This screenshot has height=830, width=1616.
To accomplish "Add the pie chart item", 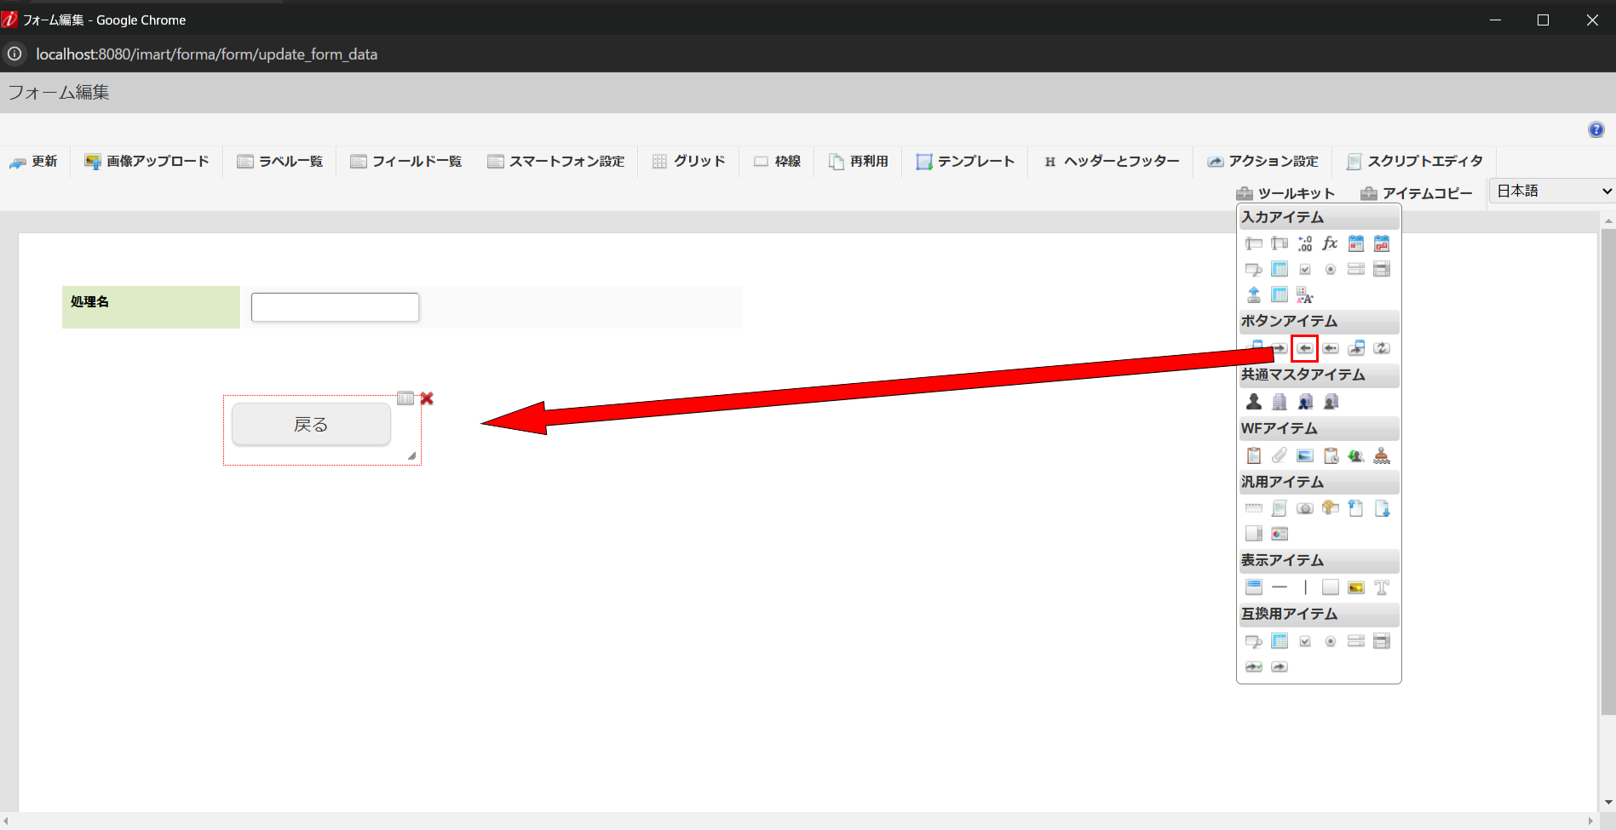I will (x=1280, y=535).
